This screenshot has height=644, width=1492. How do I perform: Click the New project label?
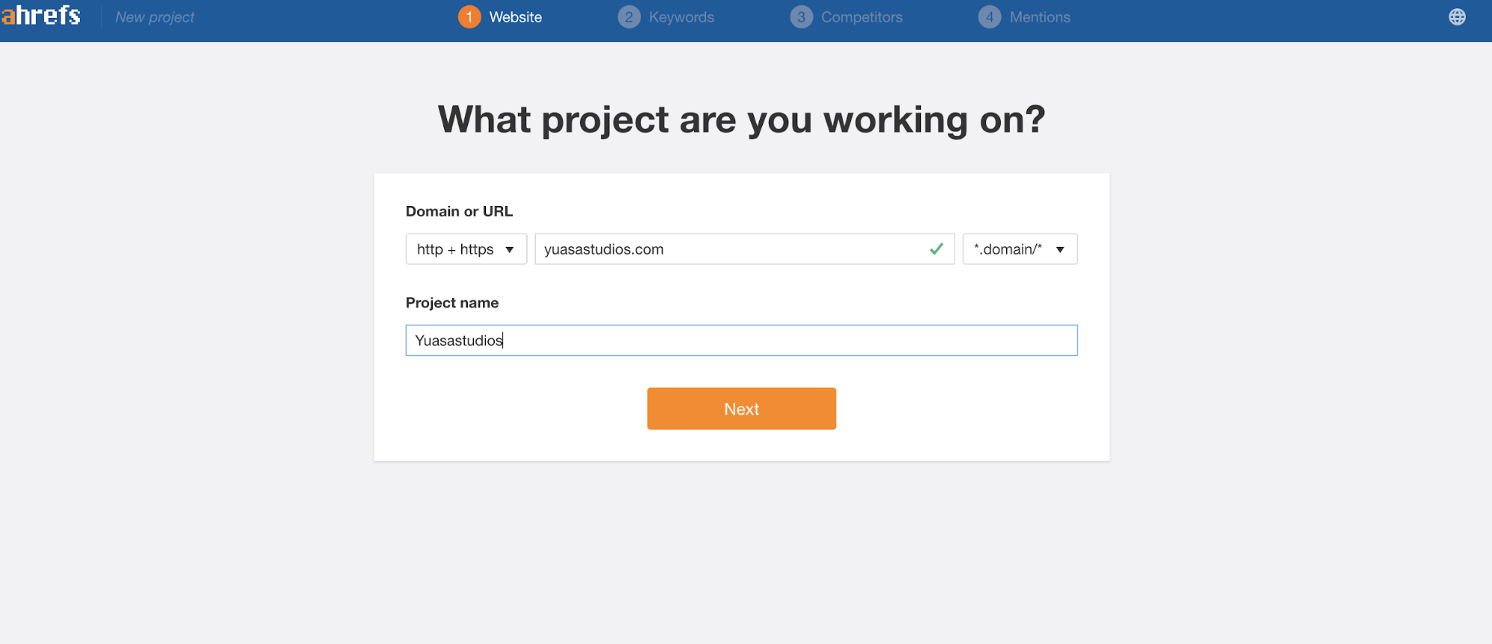tap(154, 17)
